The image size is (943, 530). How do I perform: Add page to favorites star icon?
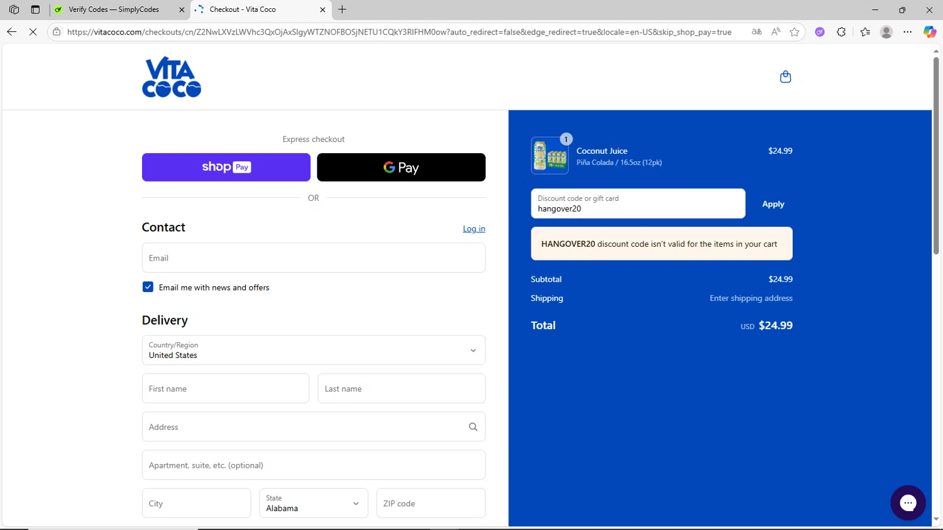[x=795, y=31]
